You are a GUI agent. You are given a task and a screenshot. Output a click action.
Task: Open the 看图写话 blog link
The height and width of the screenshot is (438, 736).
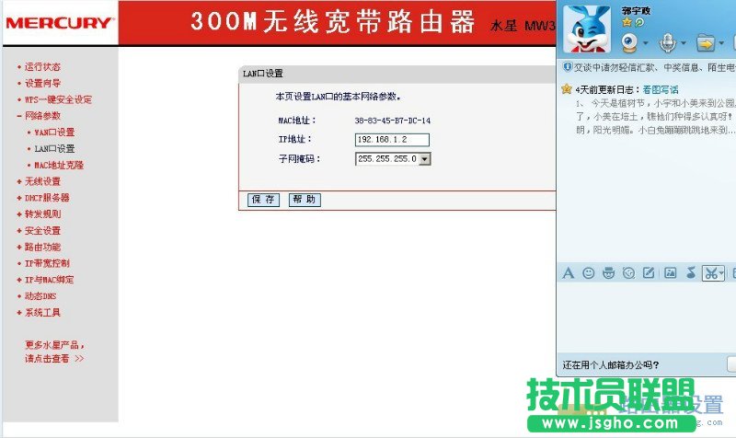660,89
